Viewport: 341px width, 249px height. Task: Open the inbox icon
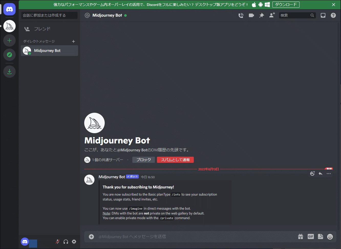(x=323, y=15)
